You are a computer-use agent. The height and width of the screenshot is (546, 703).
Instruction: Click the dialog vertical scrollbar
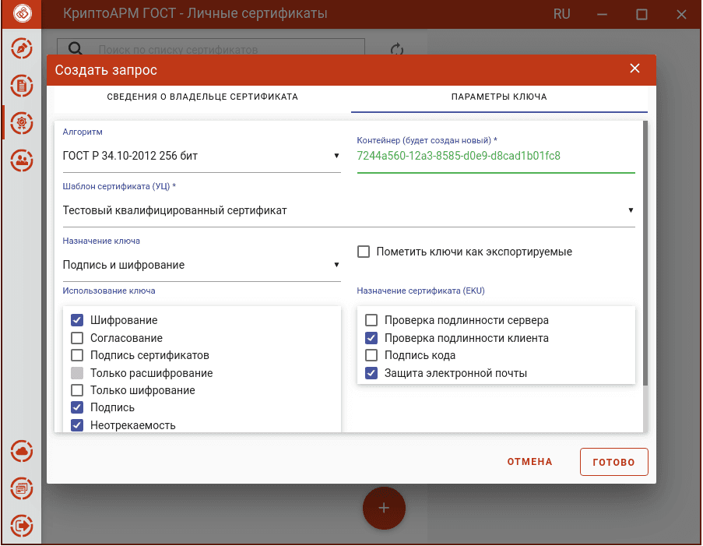click(645, 253)
